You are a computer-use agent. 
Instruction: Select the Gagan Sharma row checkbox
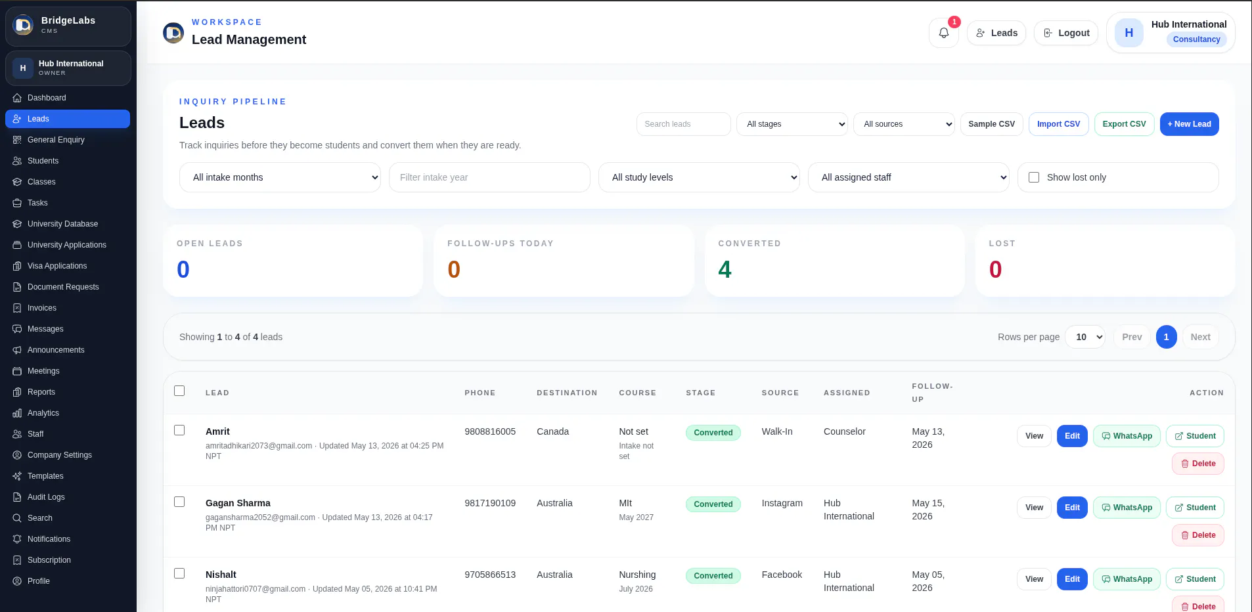click(179, 502)
